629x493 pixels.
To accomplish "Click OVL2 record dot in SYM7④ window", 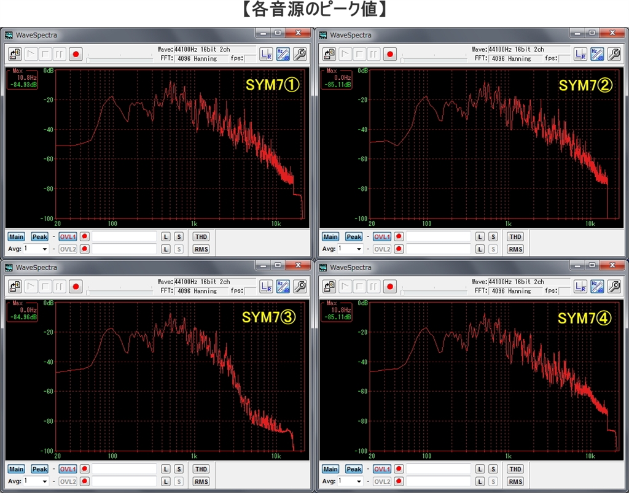I will point(398,482).
